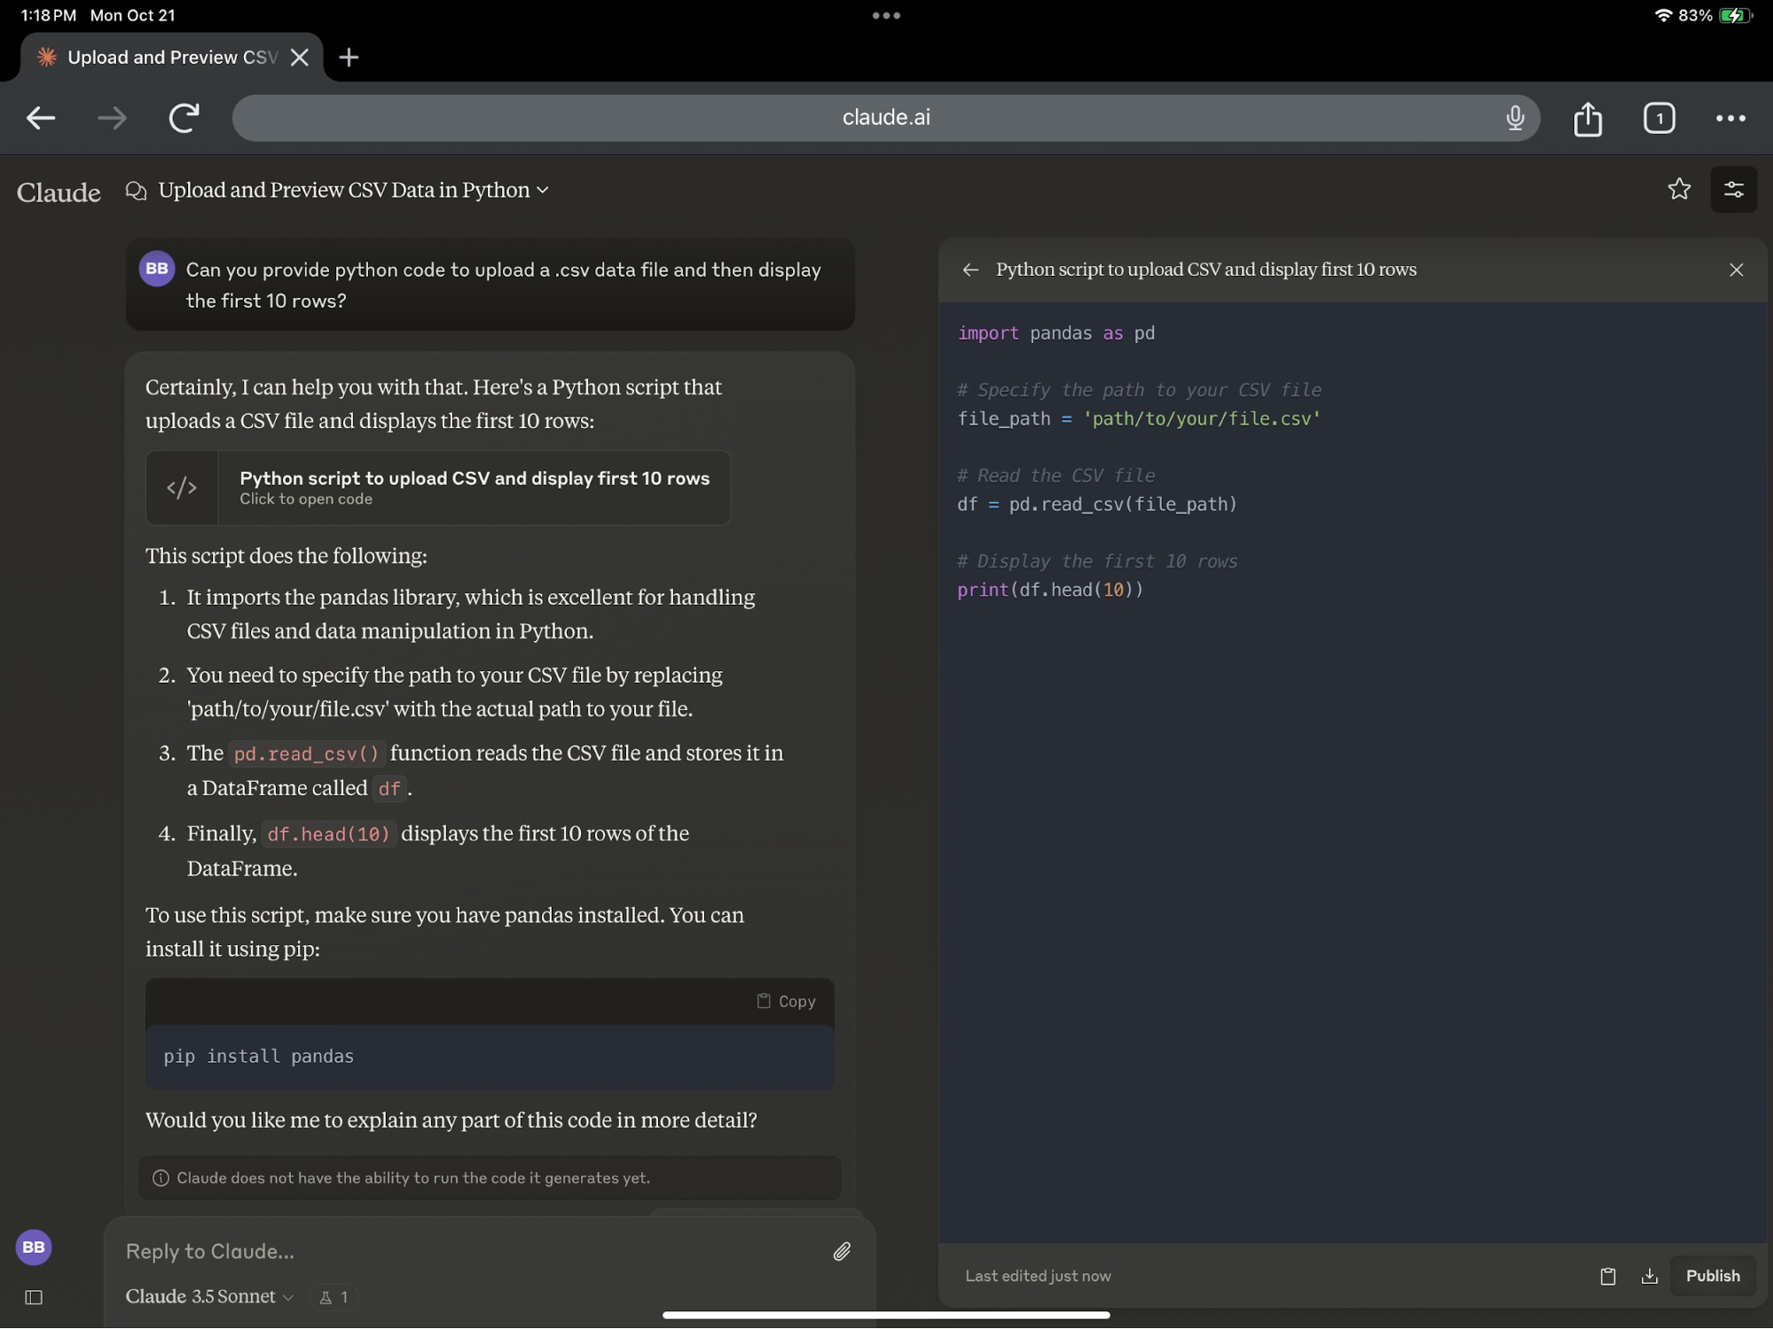
Task: Toggle the sidebar panel
Action: pos(34,1297)
